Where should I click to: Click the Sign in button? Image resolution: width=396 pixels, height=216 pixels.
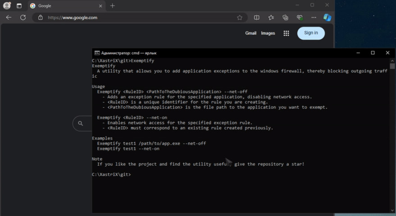pyautogui.click(x=311, y=33)
